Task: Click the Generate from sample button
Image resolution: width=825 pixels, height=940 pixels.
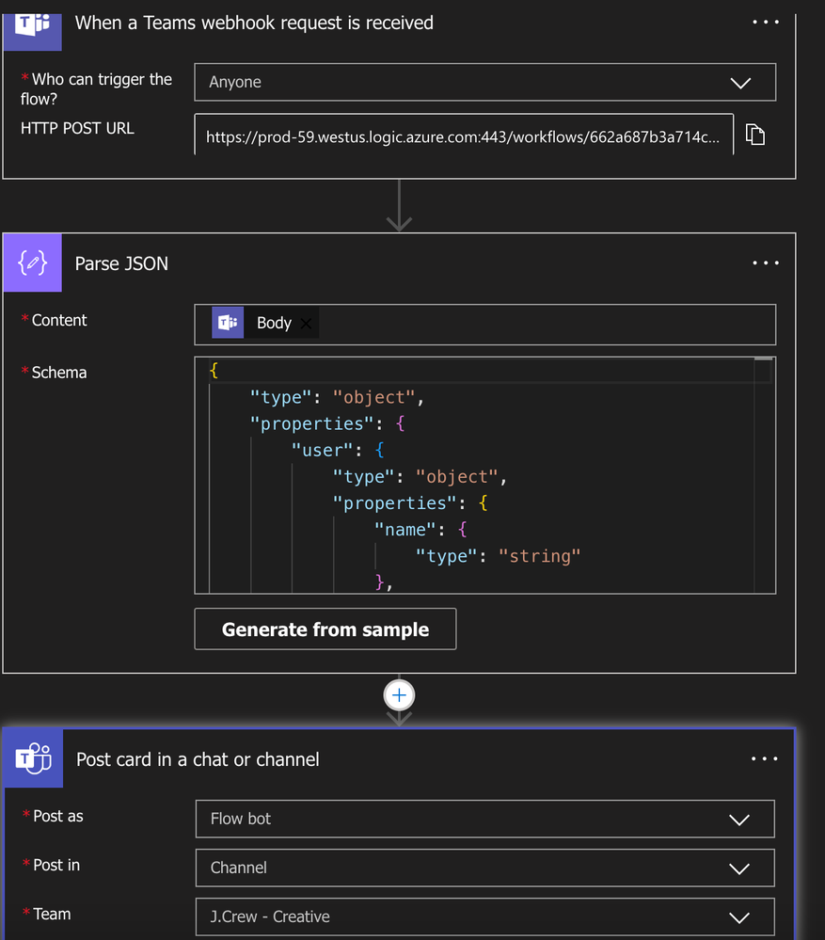Action: [x=325, y=629]
